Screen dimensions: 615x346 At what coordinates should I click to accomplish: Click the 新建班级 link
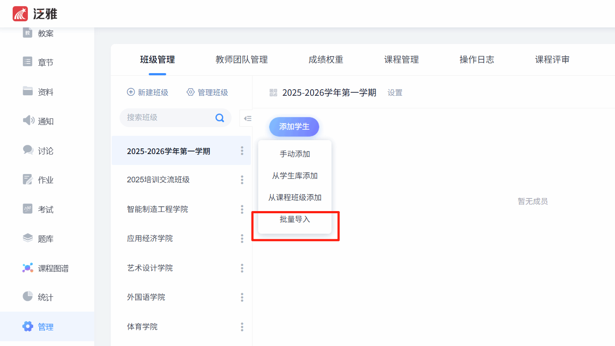(147, 92)
